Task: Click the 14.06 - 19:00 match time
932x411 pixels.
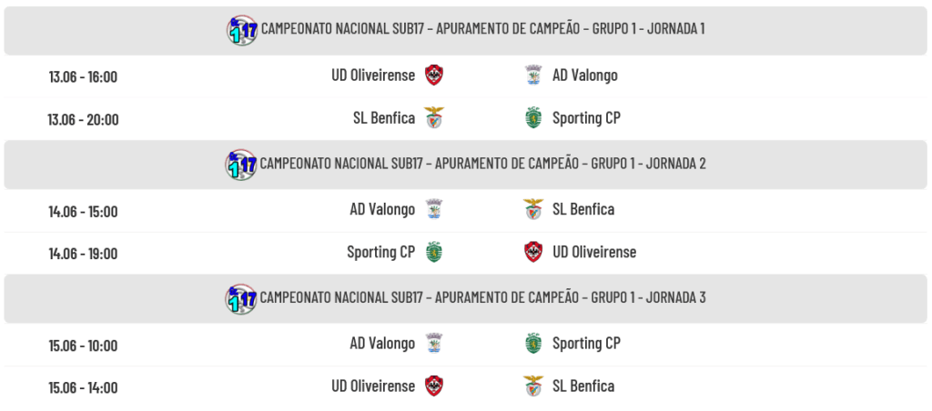Action: pos(83,254)
